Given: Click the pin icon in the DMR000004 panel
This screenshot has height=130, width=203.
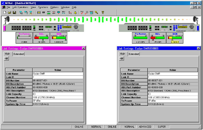Looking at the screenshot, I should [6, 59].
